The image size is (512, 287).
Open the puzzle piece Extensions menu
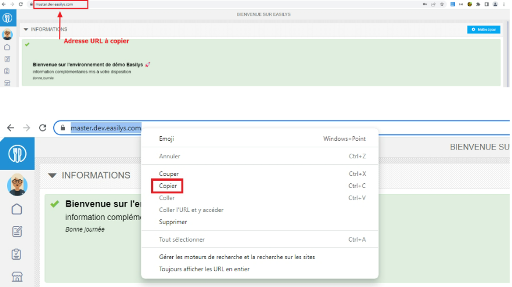coord(478,4)
